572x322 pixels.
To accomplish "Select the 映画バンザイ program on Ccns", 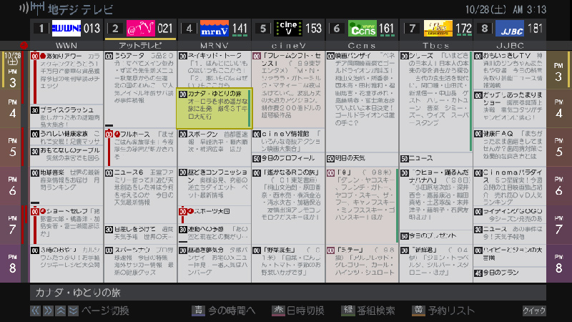I will coord(362,102).
